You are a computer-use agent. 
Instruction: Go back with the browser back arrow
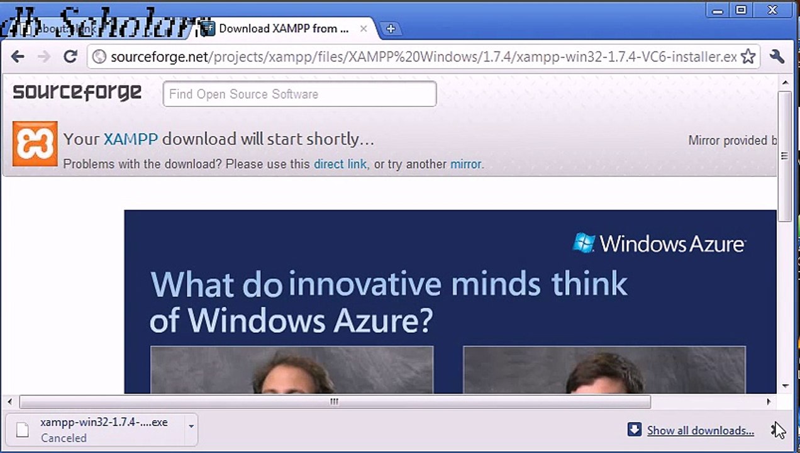(18, 57)
